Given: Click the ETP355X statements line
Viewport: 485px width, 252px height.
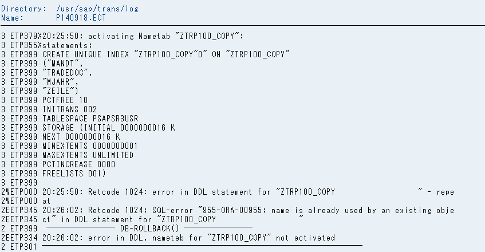Looking at the screenshot, I should pyautogui.click(x=47, y=45).
